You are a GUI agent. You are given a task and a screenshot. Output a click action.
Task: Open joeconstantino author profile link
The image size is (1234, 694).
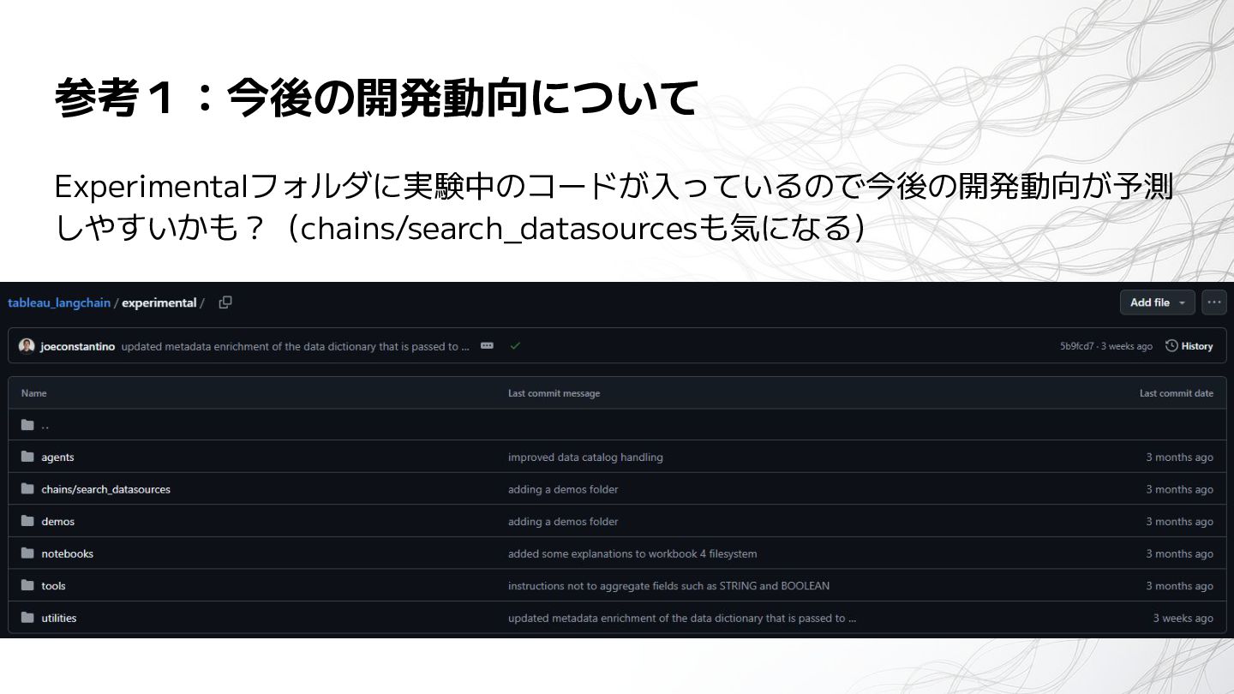(77, 346)
